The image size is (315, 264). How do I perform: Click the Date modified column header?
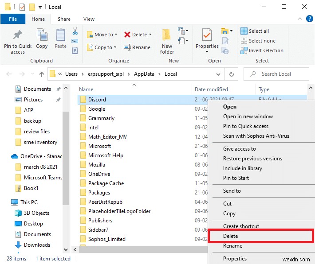point(224,89)
